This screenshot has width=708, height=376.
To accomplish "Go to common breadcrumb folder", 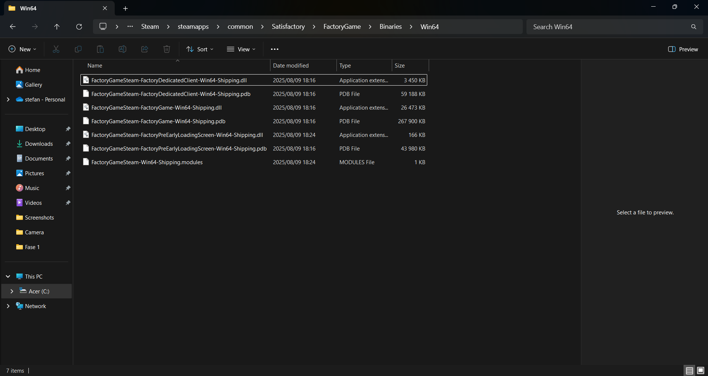I will [240, 27].
